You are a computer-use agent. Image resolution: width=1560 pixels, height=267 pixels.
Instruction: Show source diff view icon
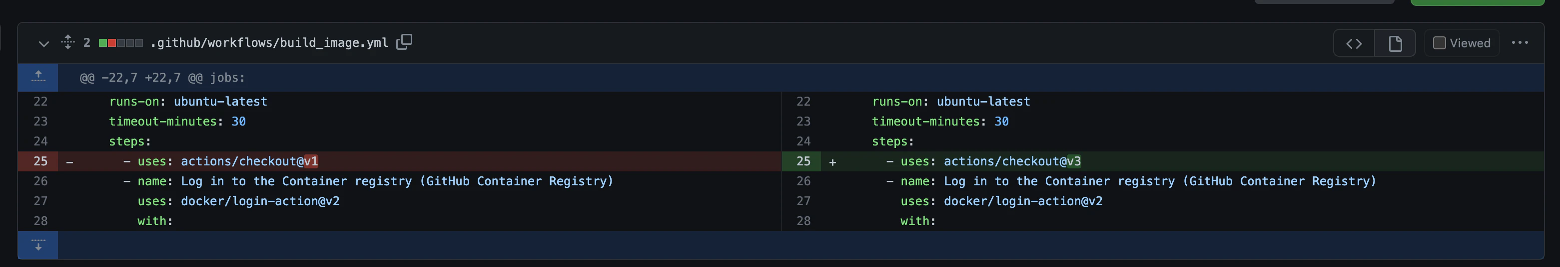click(1354, 43)
